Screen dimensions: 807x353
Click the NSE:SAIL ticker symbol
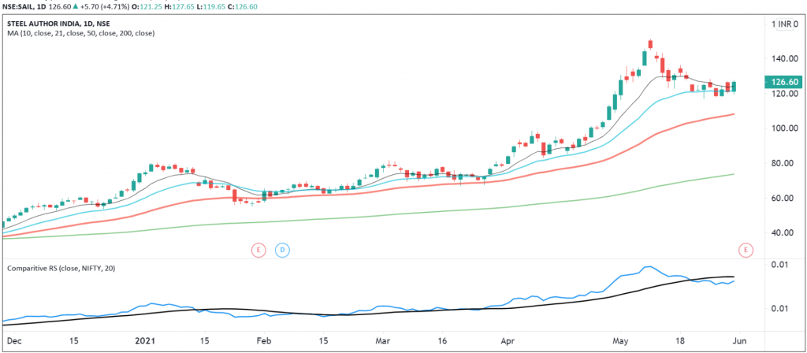[23, 6]
